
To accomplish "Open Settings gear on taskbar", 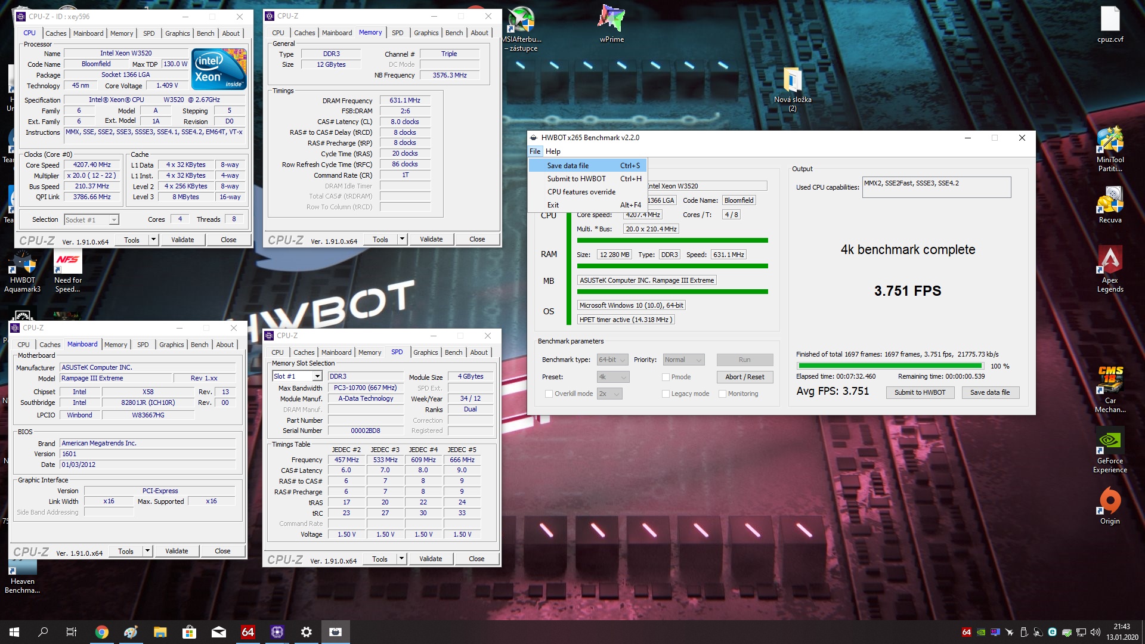I will pos(307,632).
